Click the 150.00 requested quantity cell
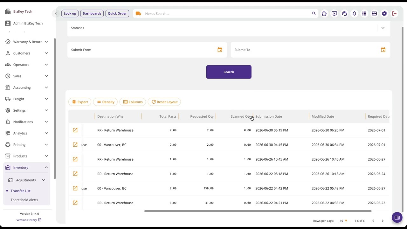The width and height of the screenshot is (407, 229). pos(209,188)
